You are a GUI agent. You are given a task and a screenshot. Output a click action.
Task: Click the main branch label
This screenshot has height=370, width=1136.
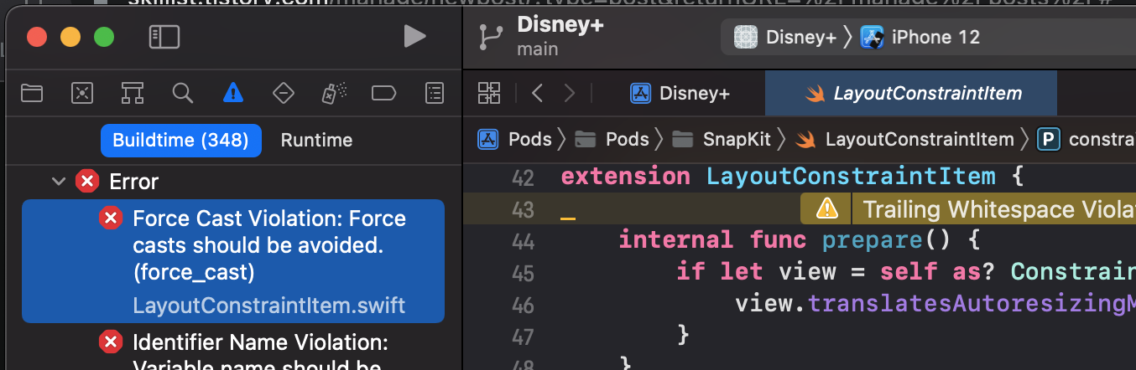(538, 49)
